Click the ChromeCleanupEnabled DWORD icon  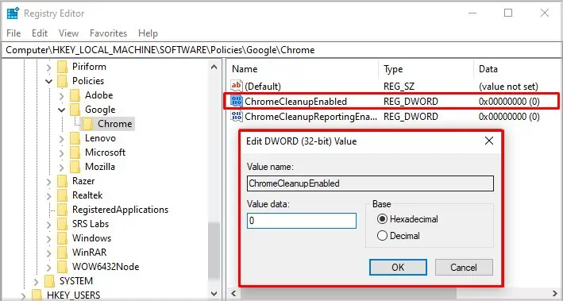[x=237, y=102]
